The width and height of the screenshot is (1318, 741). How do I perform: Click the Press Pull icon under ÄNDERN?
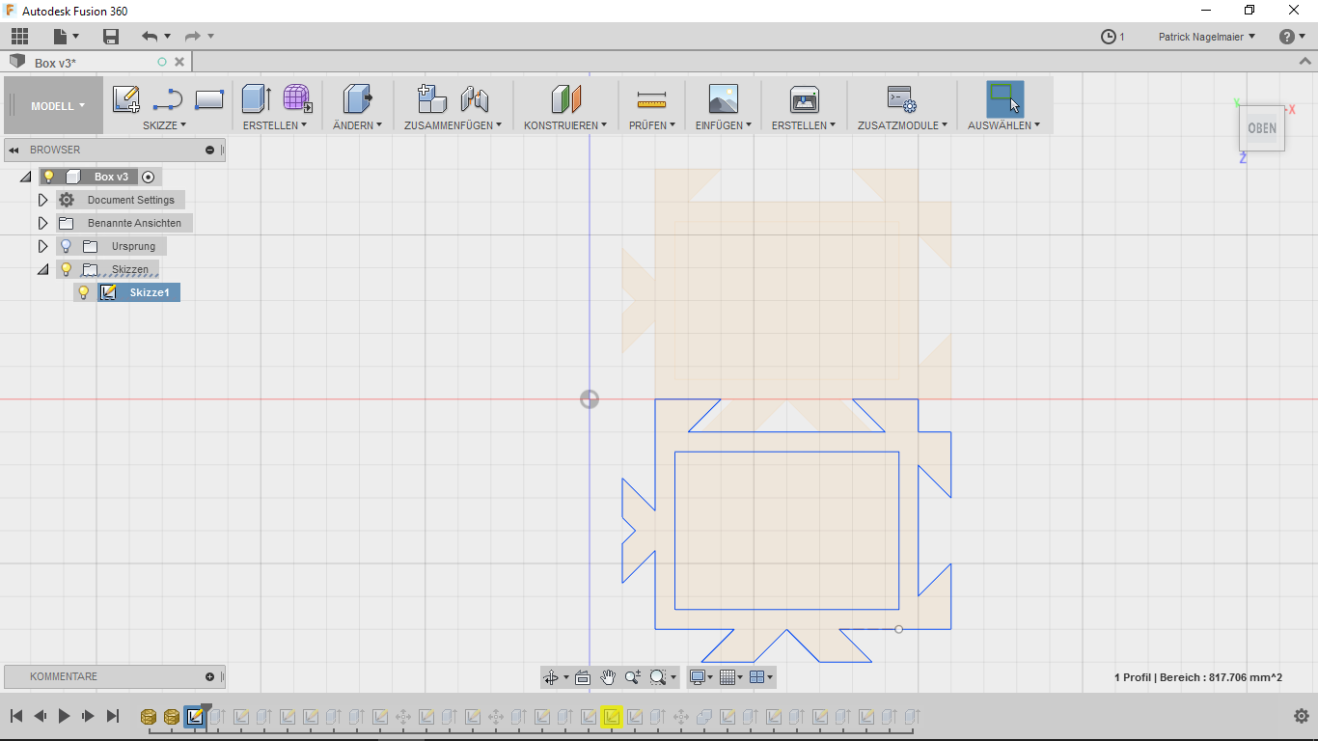[x=356, y=99]
